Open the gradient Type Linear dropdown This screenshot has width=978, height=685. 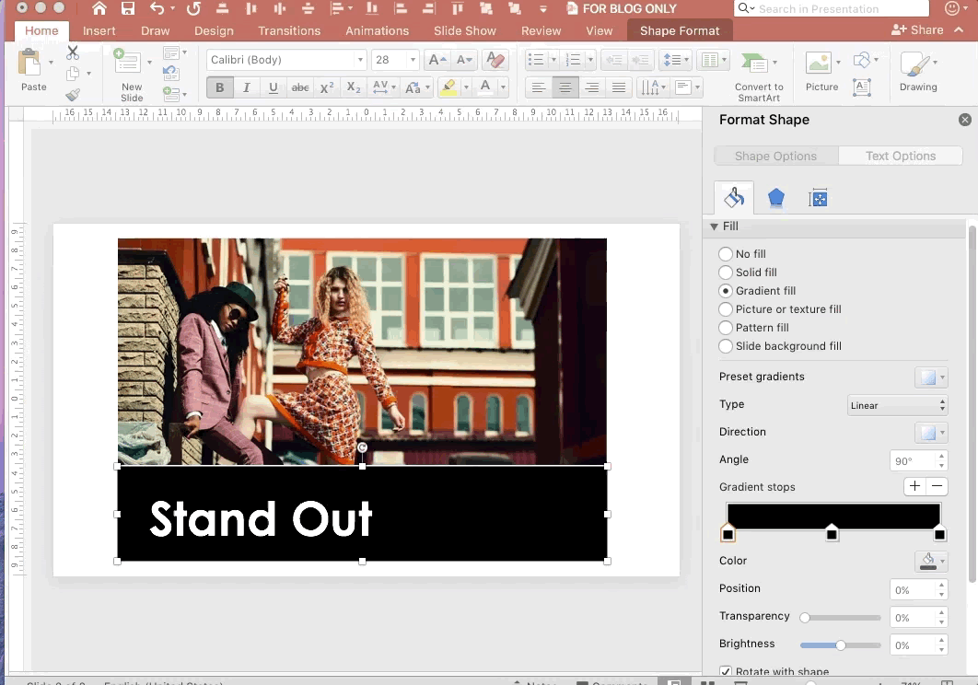(x=897, y=405)
